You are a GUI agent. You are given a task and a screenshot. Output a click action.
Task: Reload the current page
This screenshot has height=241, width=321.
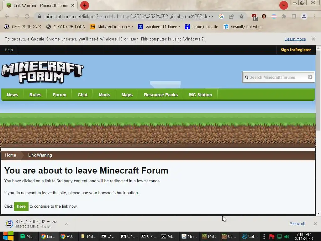pos(27,16)
